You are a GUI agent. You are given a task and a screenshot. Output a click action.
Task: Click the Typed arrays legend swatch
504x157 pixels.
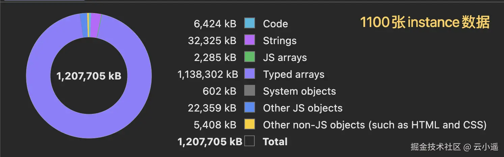pyautogui.click(x=250, y=74)
